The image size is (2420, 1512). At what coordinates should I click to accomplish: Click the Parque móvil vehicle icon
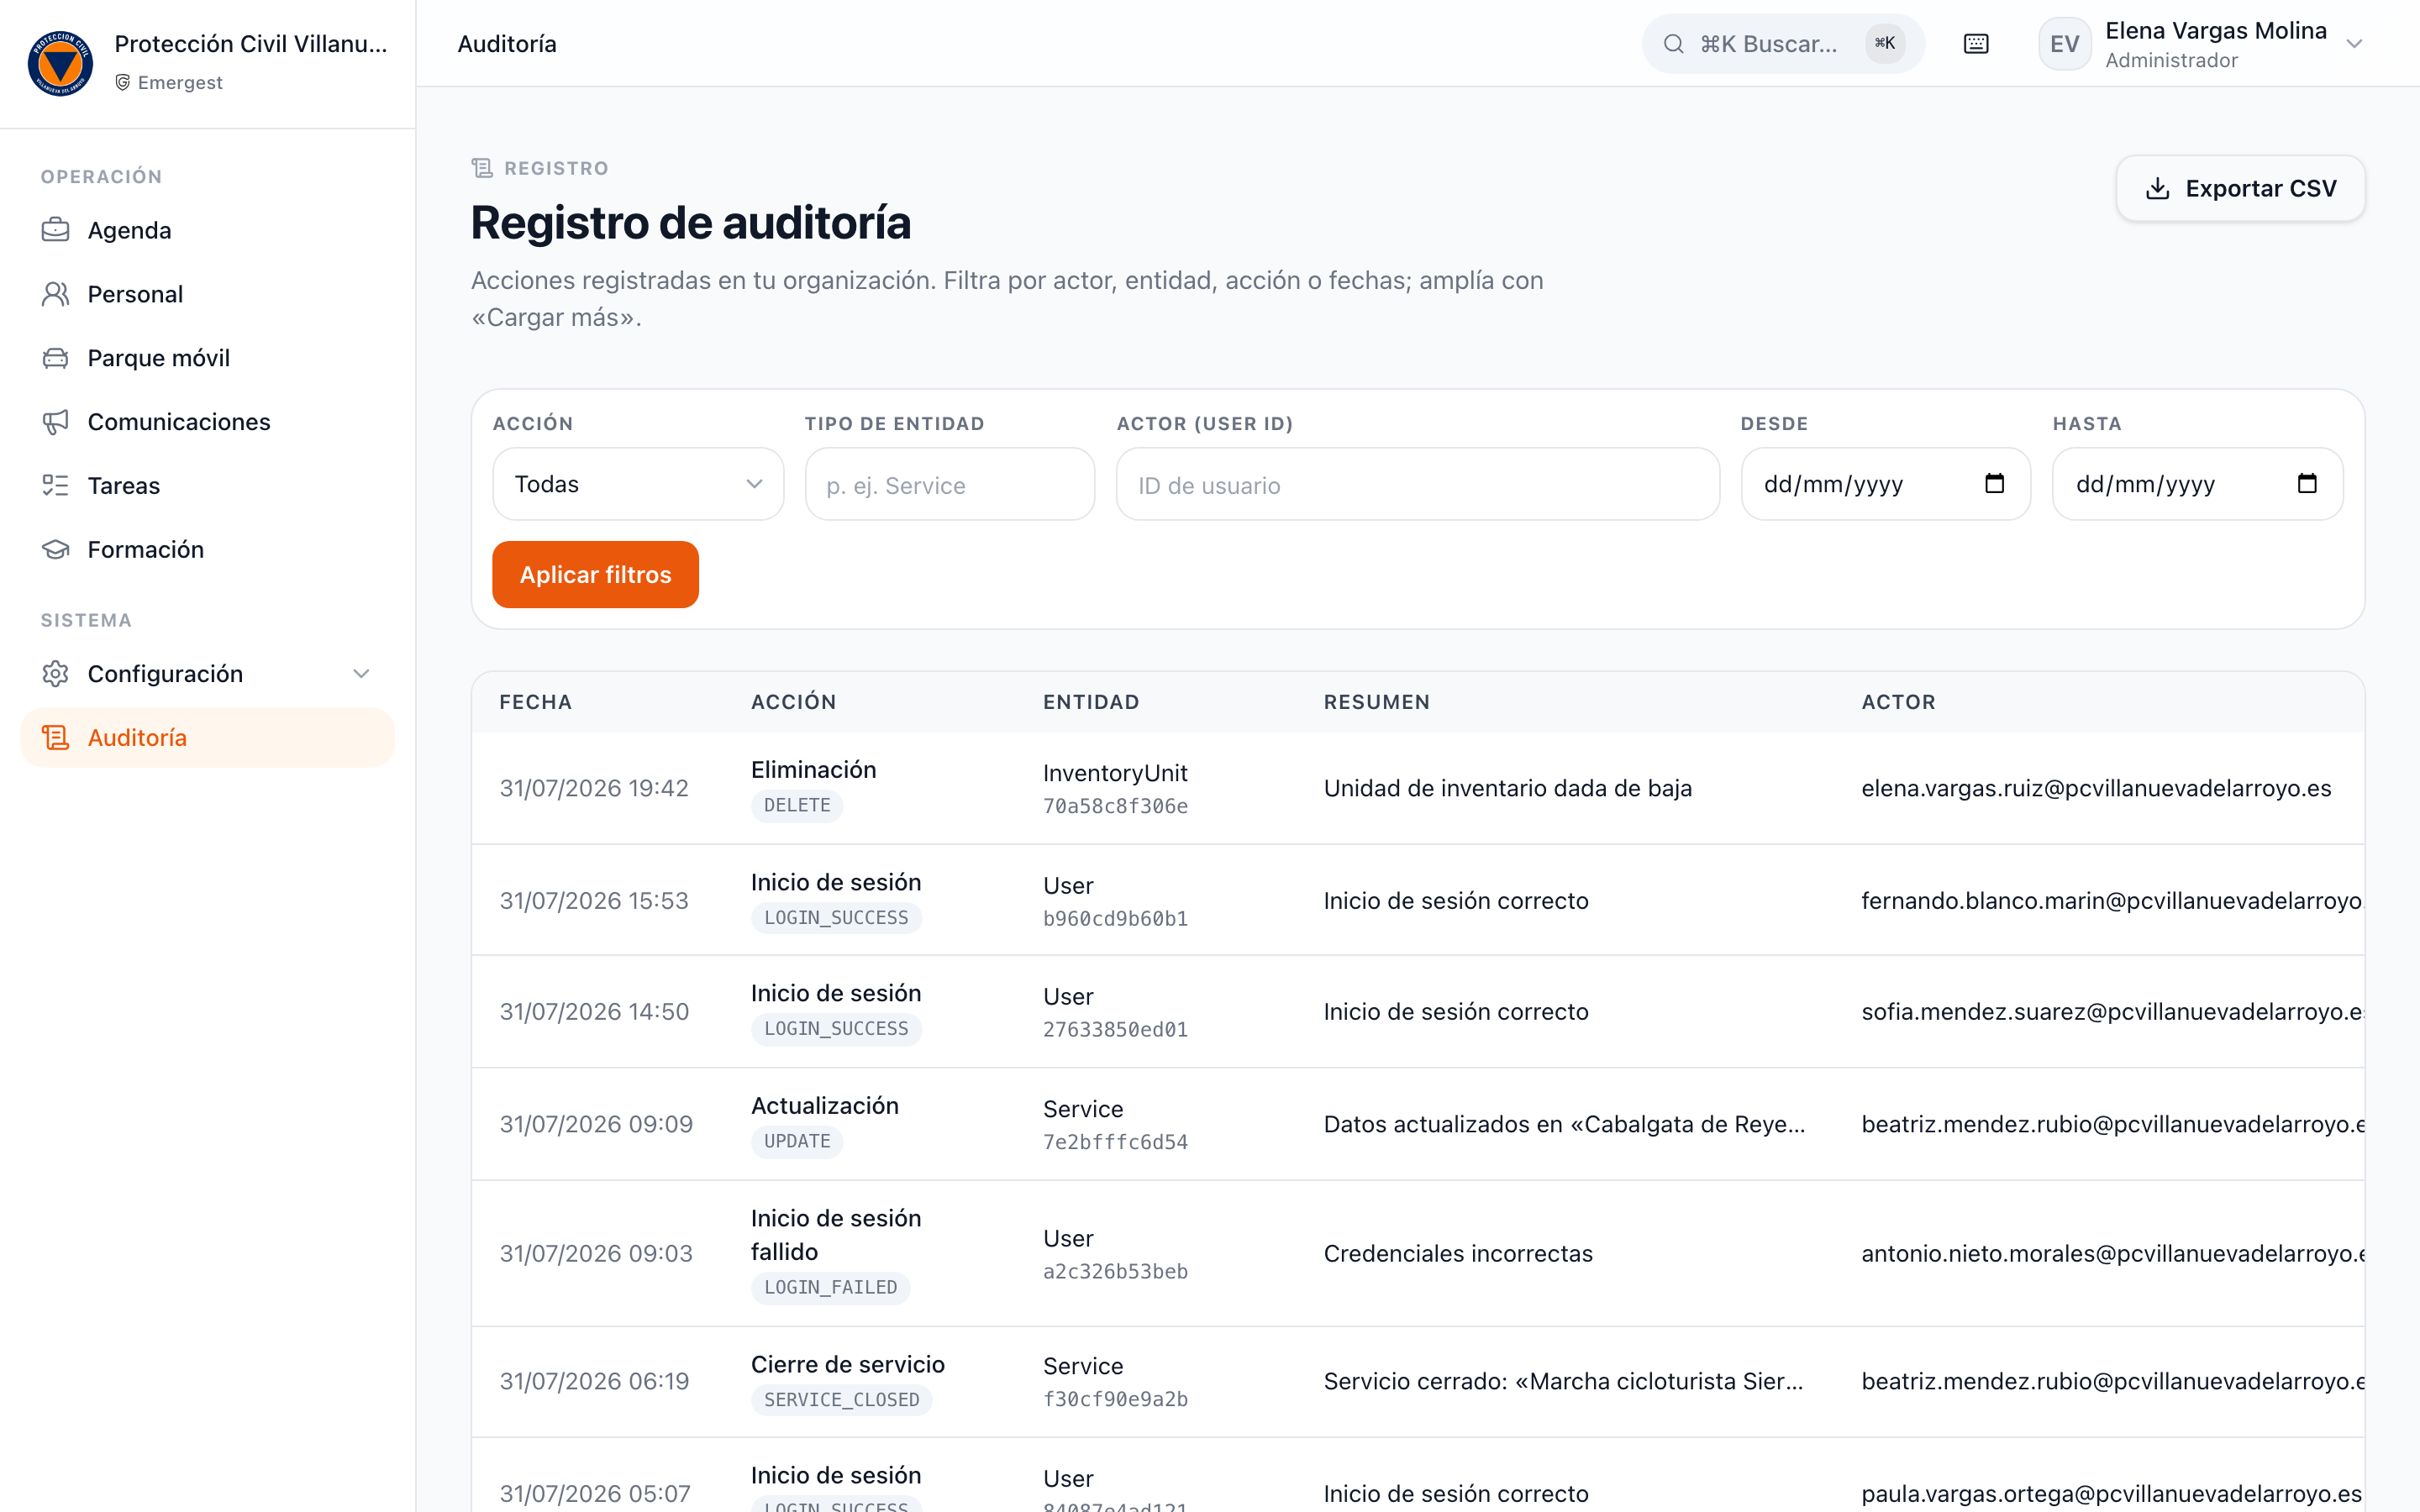(56, 358)
